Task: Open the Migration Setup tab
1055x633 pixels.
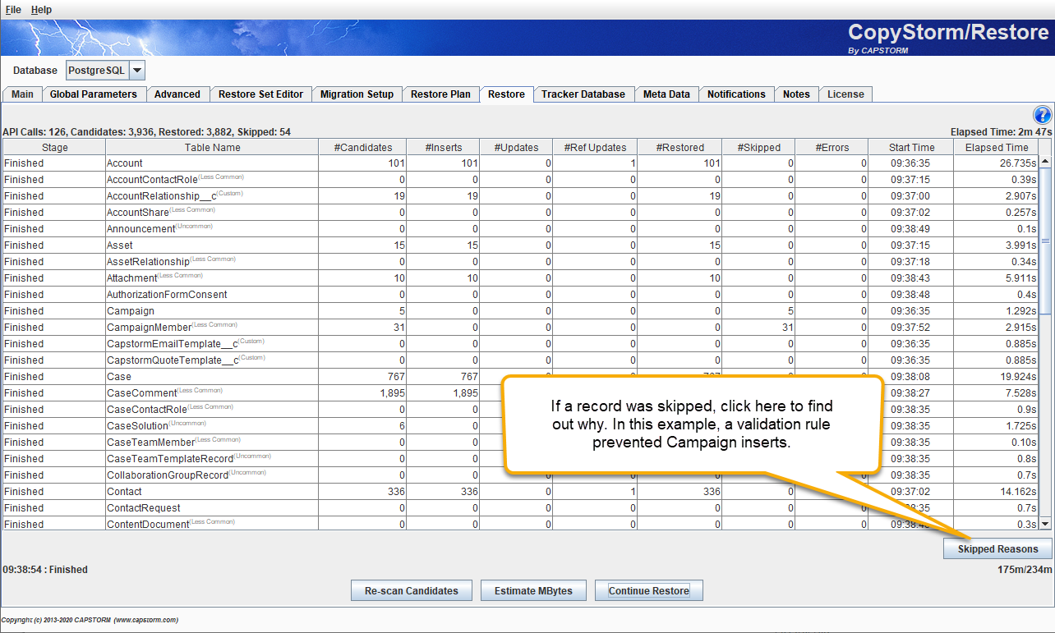Action: [357, 94]
